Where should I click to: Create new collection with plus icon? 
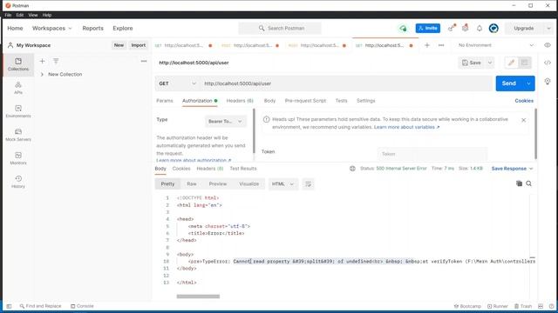tap(42, 61)
